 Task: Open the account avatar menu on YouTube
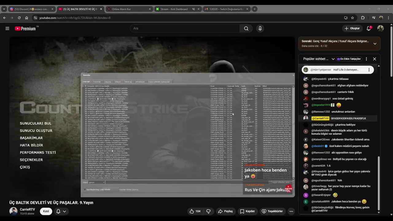click(x=380, y=29)
